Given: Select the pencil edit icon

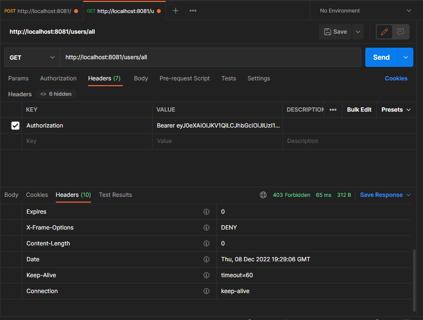Looking at the screenshot, I should point(384,31).
